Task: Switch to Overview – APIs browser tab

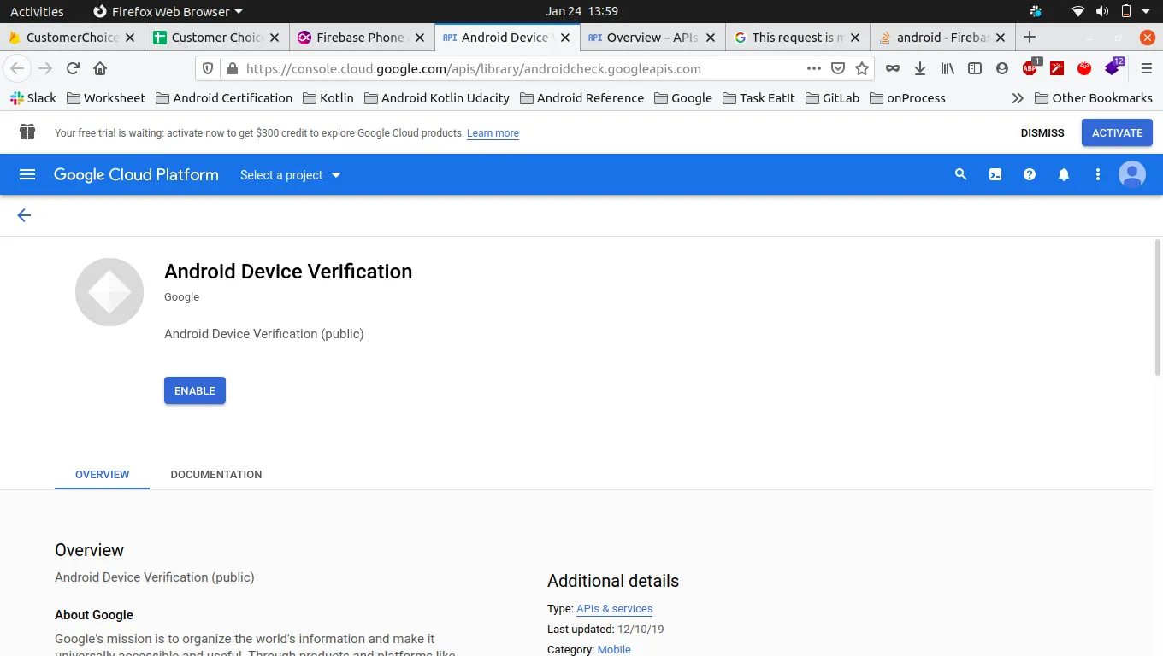Action: point(652,37)
